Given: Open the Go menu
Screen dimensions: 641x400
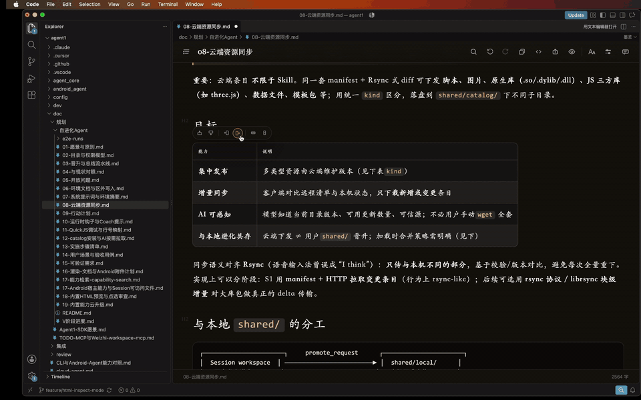Looking at the screenshot, I should click(130, 4).
